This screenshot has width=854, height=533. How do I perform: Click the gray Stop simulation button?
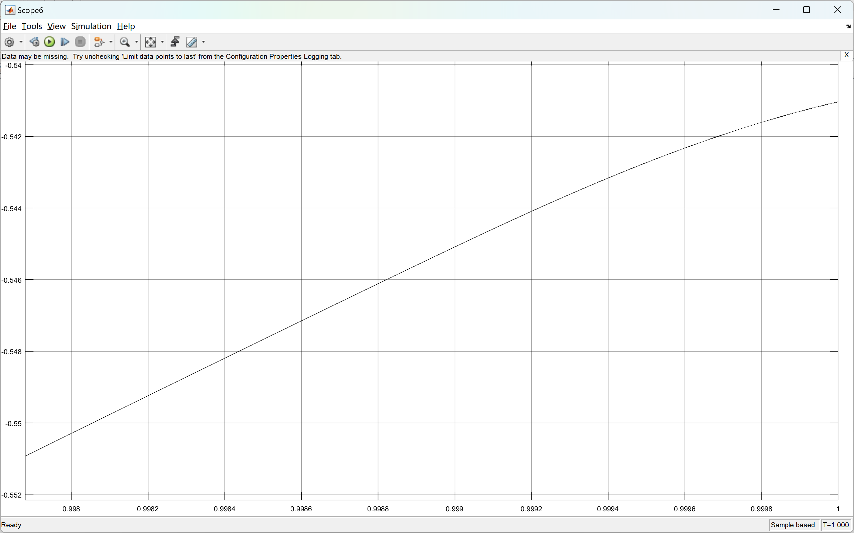tap(81, 42)
